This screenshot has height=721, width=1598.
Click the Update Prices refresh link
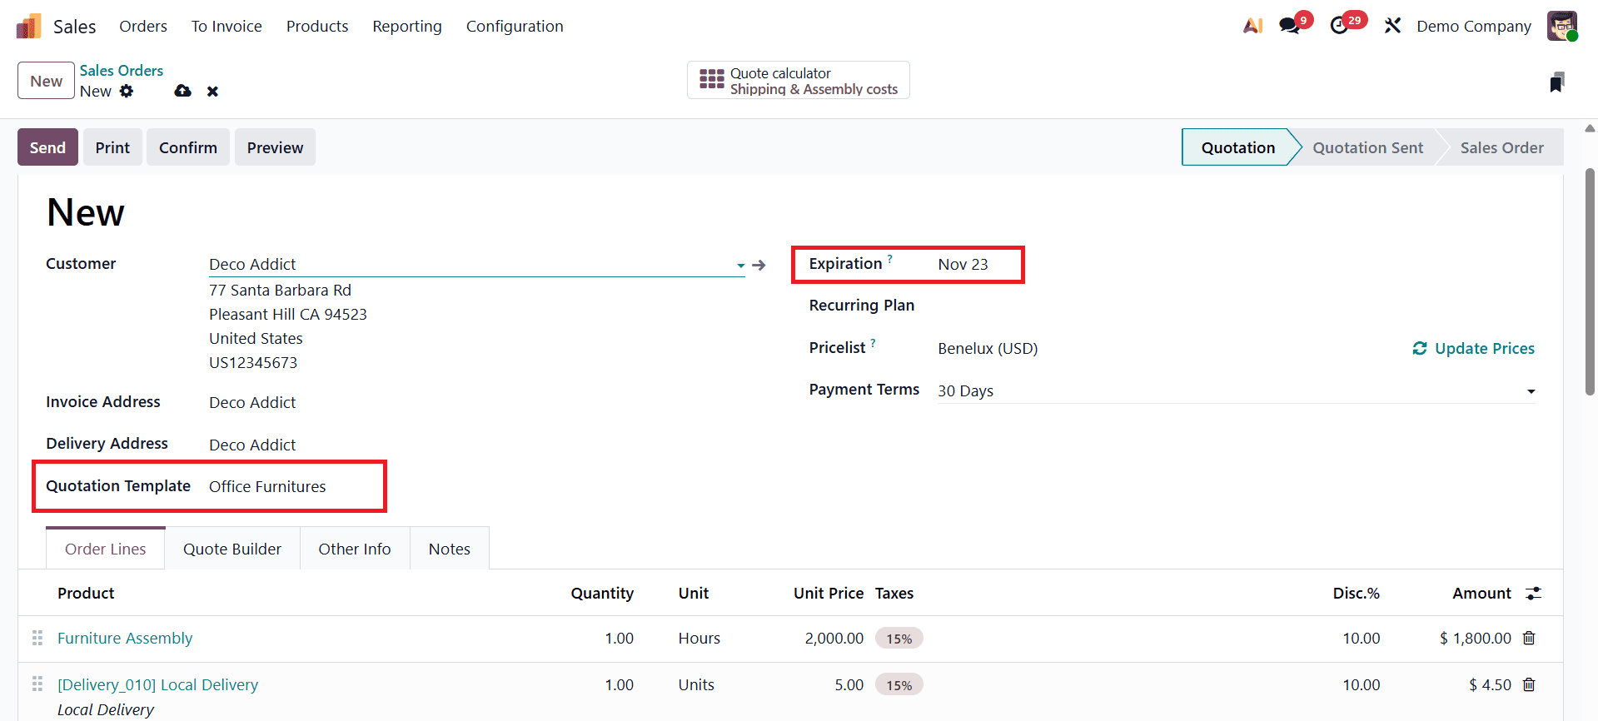1473,348
